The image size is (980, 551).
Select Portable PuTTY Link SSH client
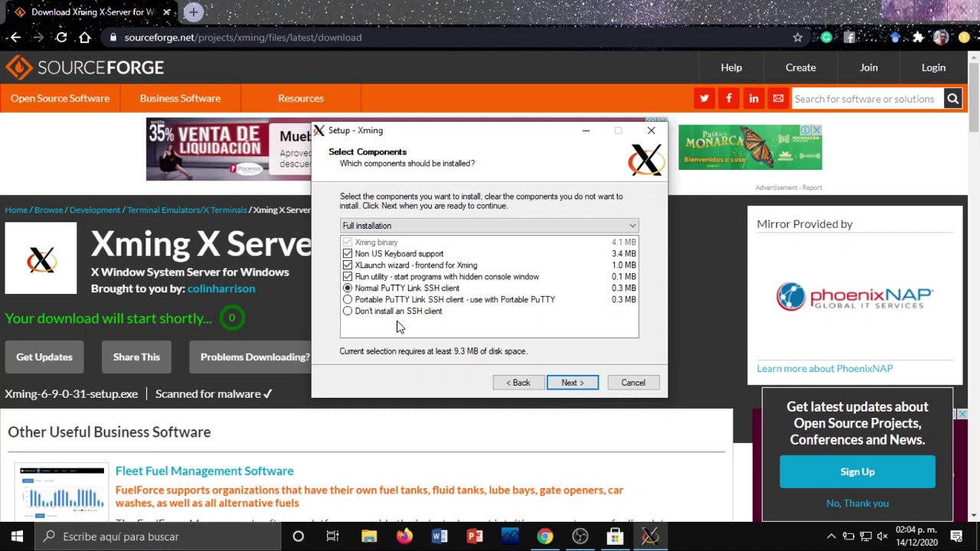pos(348,299)
